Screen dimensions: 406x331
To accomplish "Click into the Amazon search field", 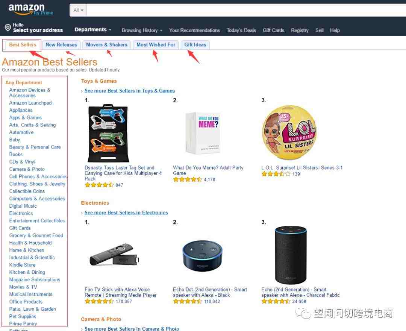I will pos(246,10).
